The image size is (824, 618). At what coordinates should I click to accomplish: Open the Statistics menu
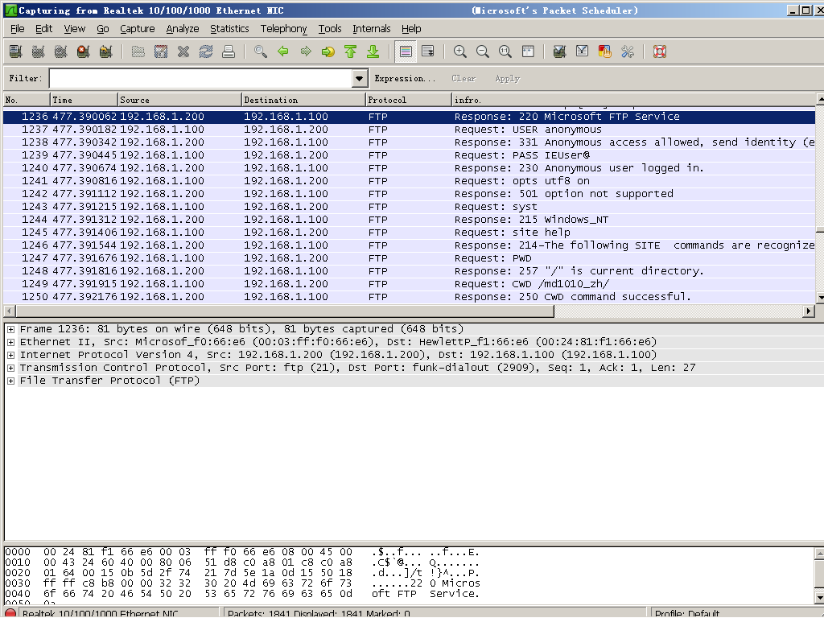tap(229, 29)
